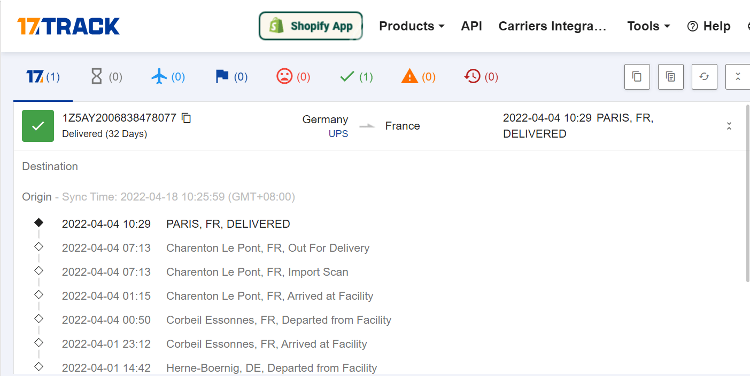Select the orange warning alert filter tab

click(418, 77)
